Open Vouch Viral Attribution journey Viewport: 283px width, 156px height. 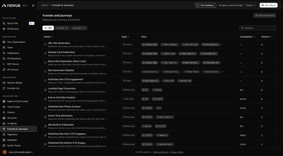[60, 116]
